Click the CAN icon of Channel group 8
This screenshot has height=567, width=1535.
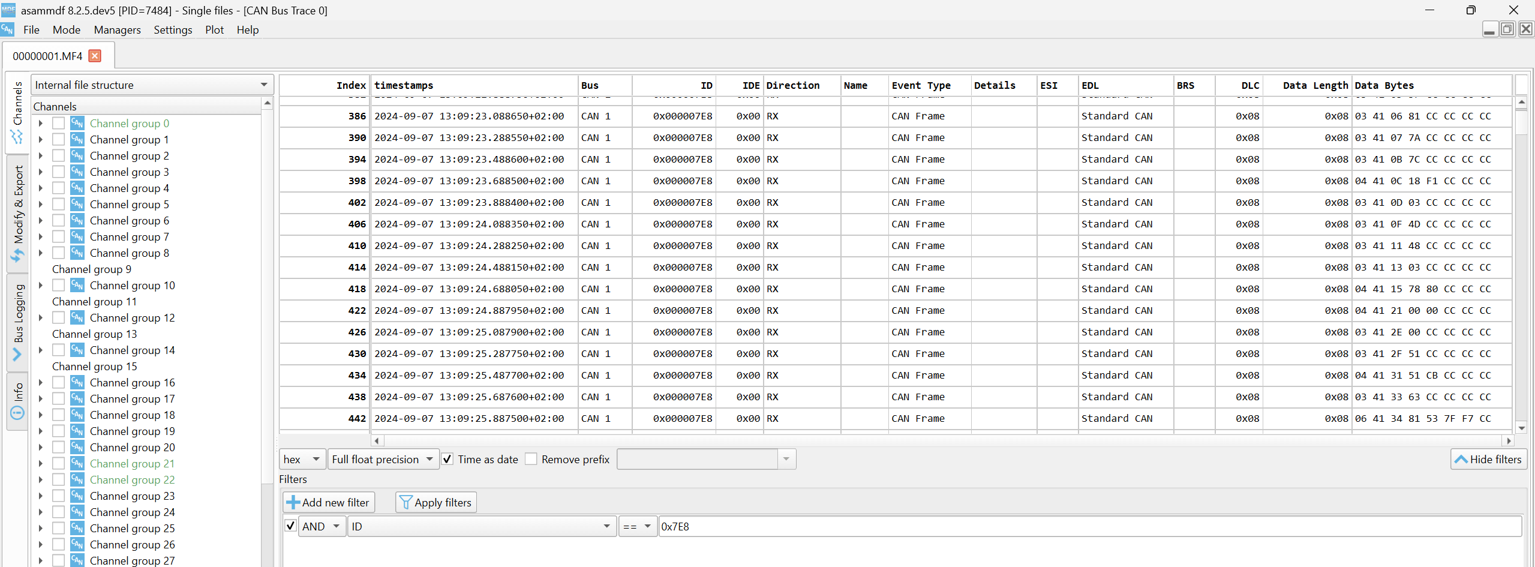77,253
